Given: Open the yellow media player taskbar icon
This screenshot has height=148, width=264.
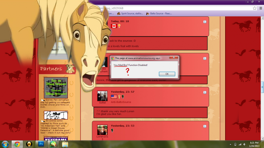Looking at the screenshot, I should pos(29,144).
